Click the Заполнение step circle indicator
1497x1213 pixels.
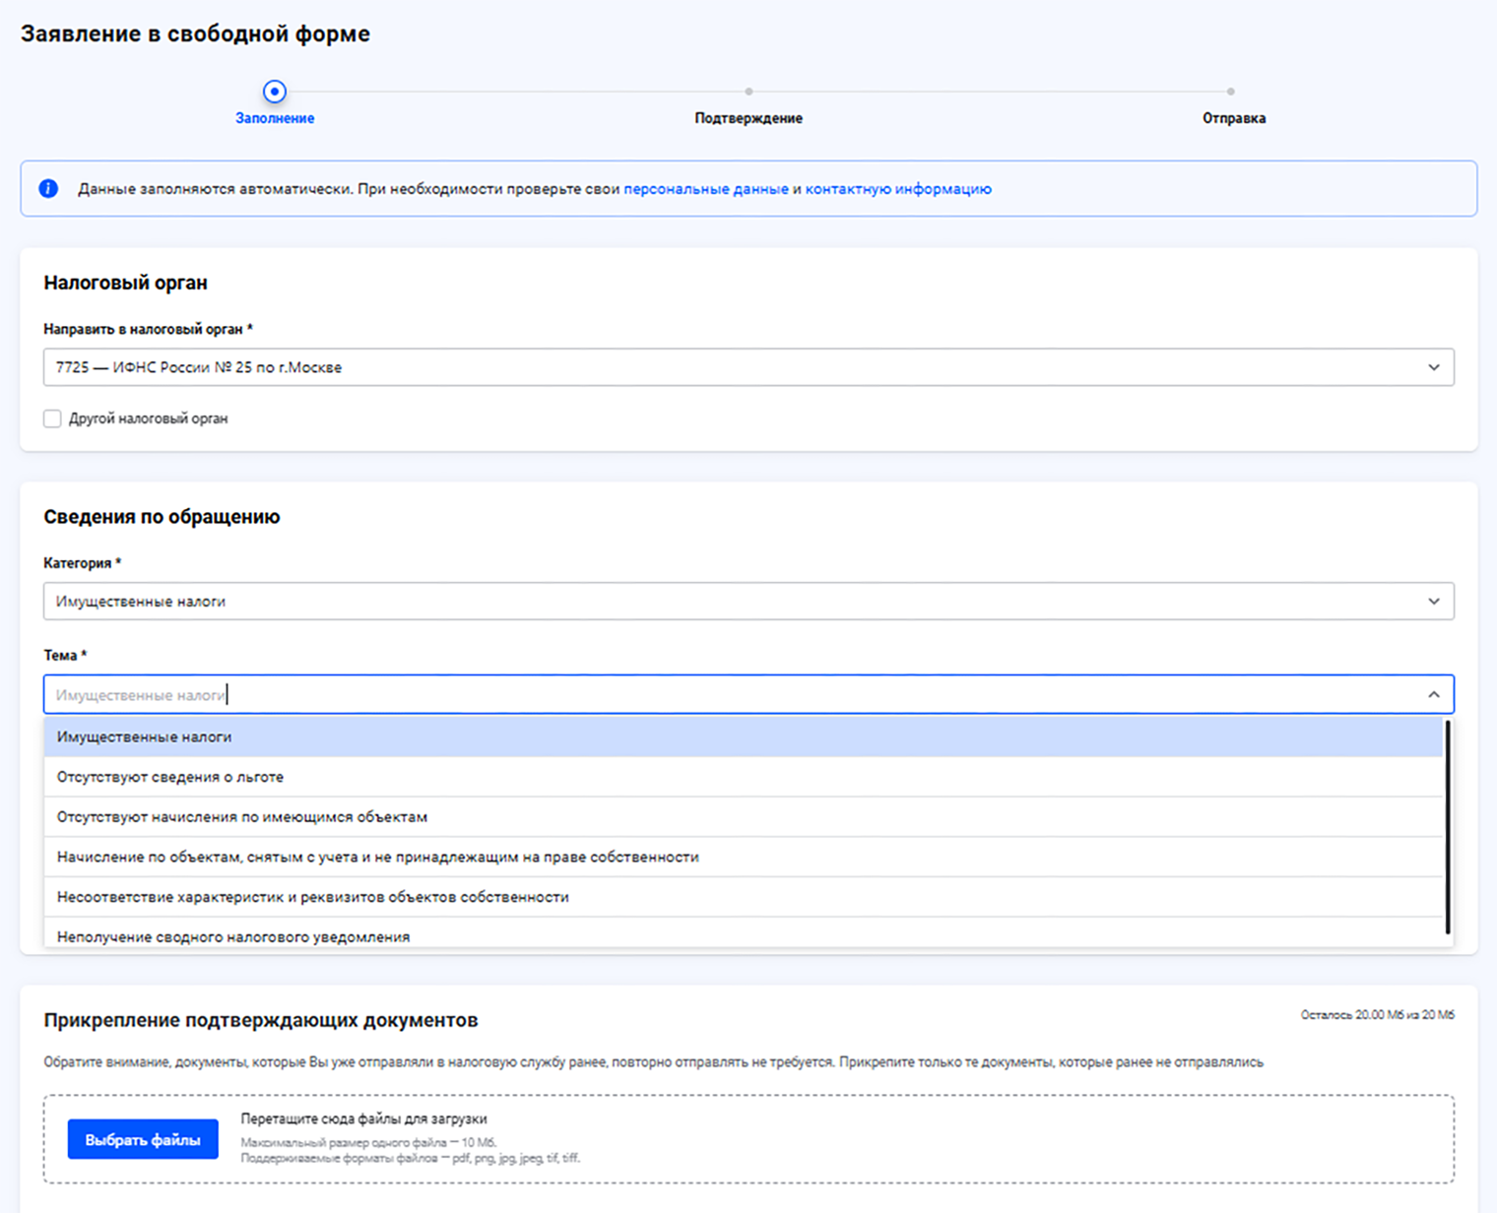pos(275,92)
